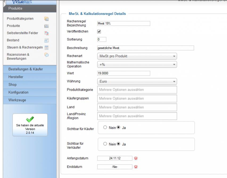Click the Produkte camera icon
Image resolution: width=227 pixels, height=178 pixels.
point(46,26)
